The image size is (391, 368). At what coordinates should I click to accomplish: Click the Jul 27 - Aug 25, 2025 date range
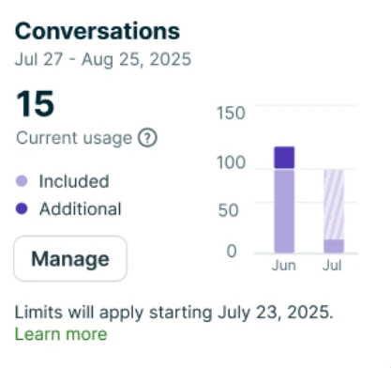pos(103,59)
